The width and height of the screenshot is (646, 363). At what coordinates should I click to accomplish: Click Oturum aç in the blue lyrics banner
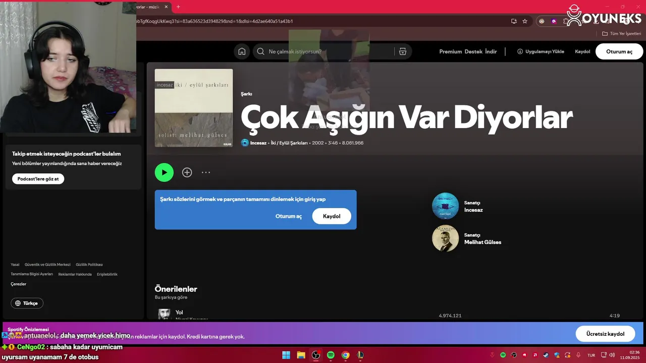click(289, 216)
